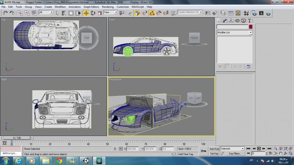Activate the Select and Move tool

pyautogui.click(x=86, y=13)
